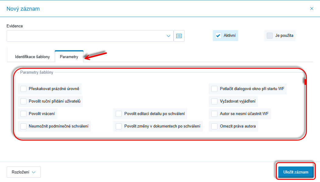Check Povolit ruční přidání uživatelů
Image resolution: width=320 pixels, height=182 pixels.
23,101
